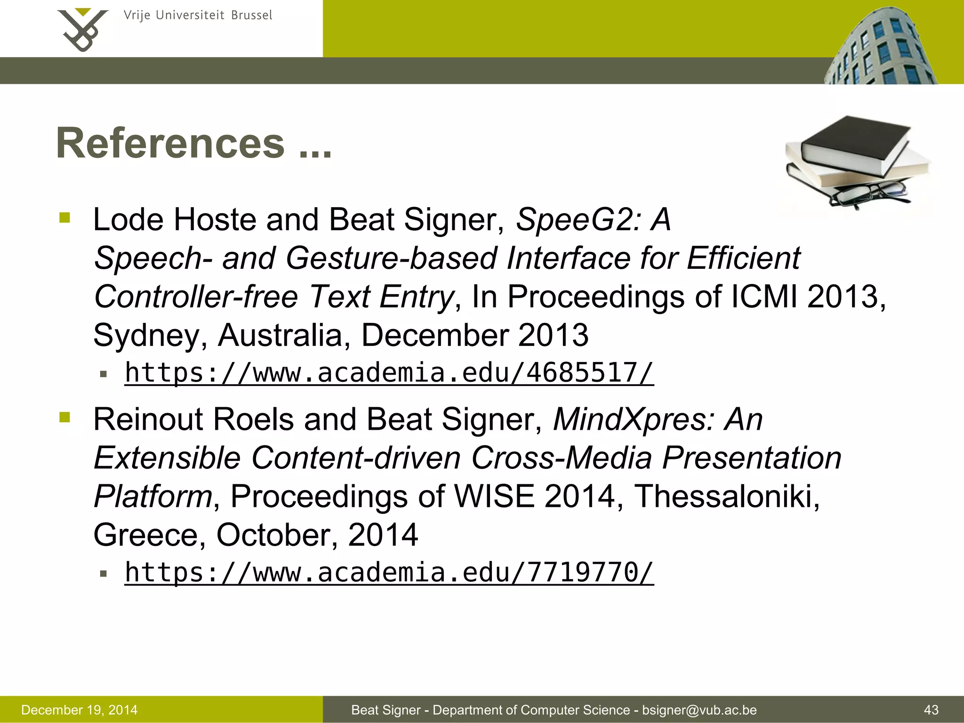Click the building photo in header

pyautogui.click(x=881, y=45)
